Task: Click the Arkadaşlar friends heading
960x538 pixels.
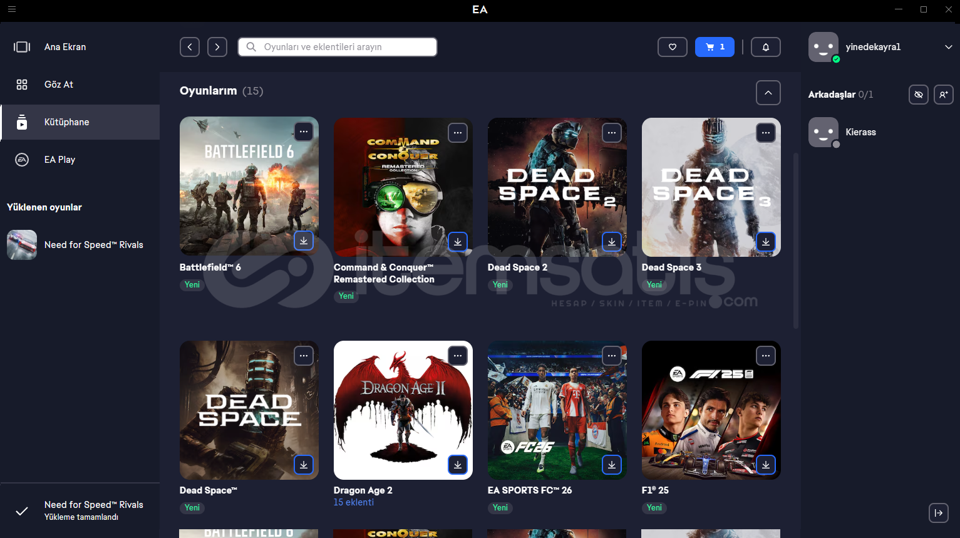Action: point(832,95)
